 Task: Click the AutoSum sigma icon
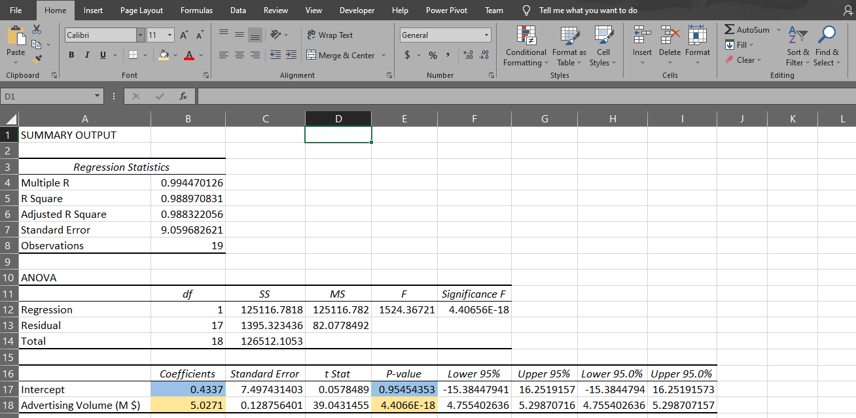tap(730, 30)
